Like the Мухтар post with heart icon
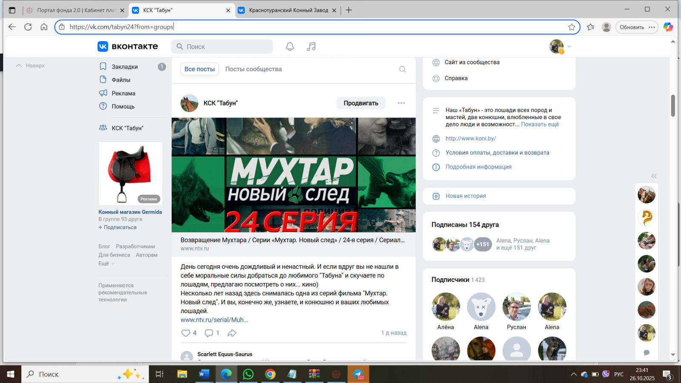 point(186,333)
